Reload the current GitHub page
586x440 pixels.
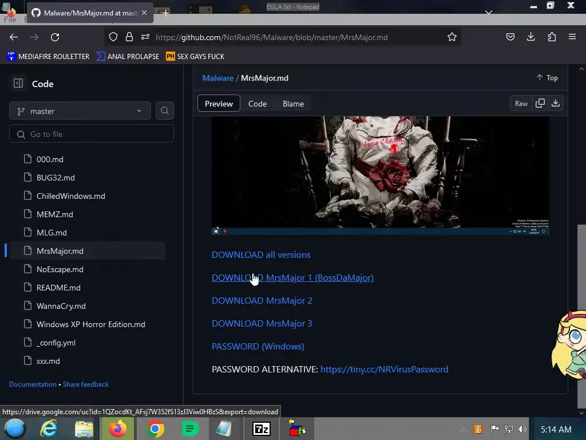click(x=55, y=37)
